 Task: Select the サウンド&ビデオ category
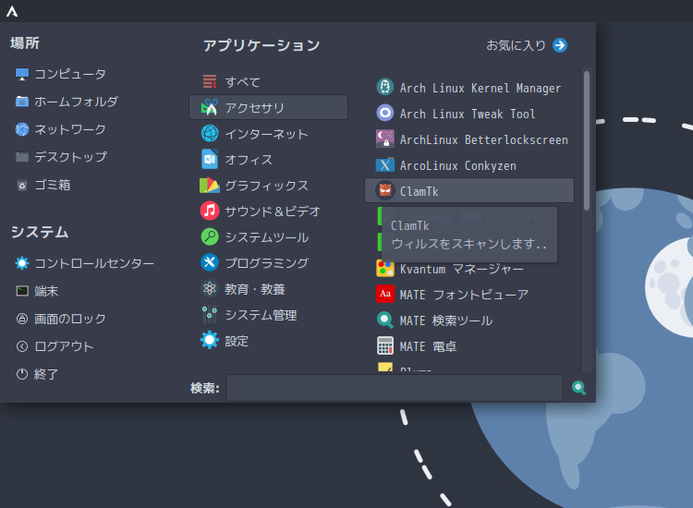pyautogui.click(x=268, y=212)
